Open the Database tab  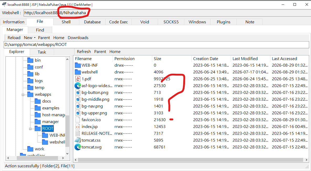(x=92, y=22)
